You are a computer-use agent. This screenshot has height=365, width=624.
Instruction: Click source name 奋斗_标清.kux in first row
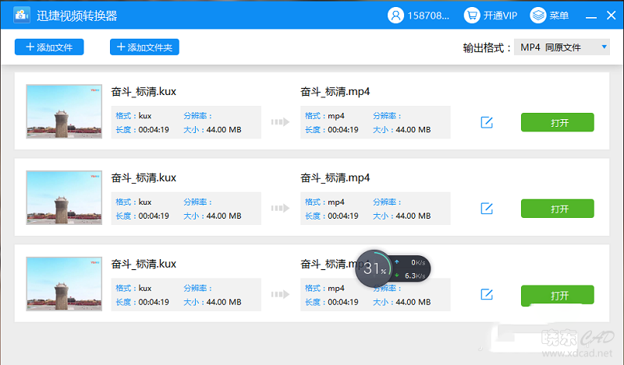tap(144, 92)
